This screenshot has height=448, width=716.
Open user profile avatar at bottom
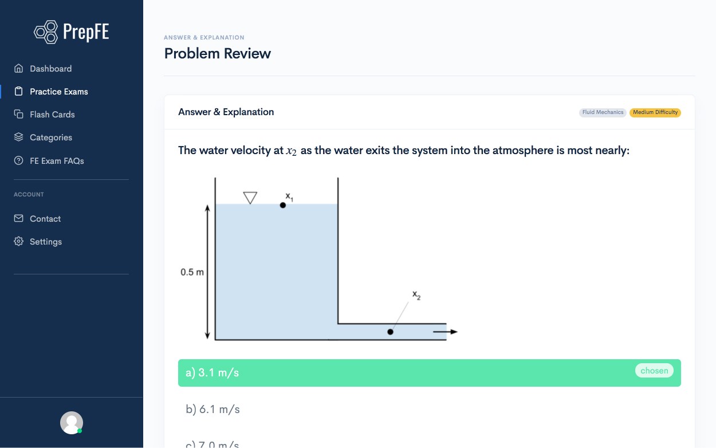72,423
